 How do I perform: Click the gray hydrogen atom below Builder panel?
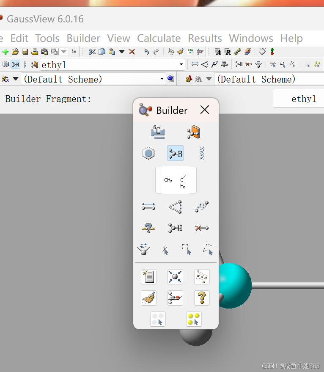pyautogui.click(x=196, y=337)
